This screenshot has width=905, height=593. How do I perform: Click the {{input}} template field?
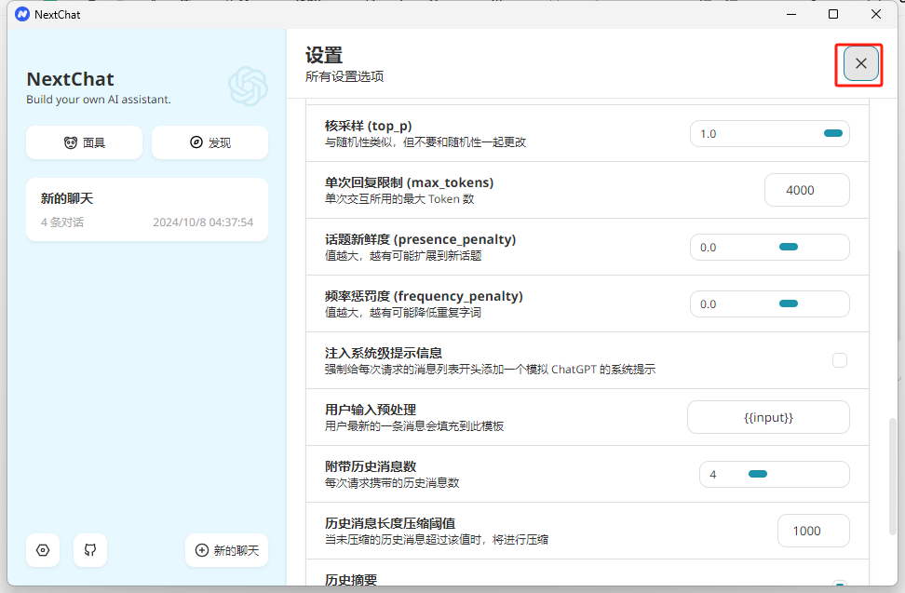pos(768,417)
